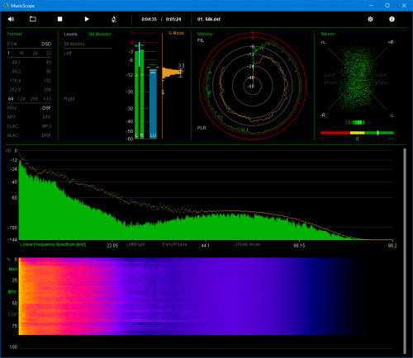Show the info panel icon
The height and width of the screenshot is (358, 413).
click(x=392, y=19)
